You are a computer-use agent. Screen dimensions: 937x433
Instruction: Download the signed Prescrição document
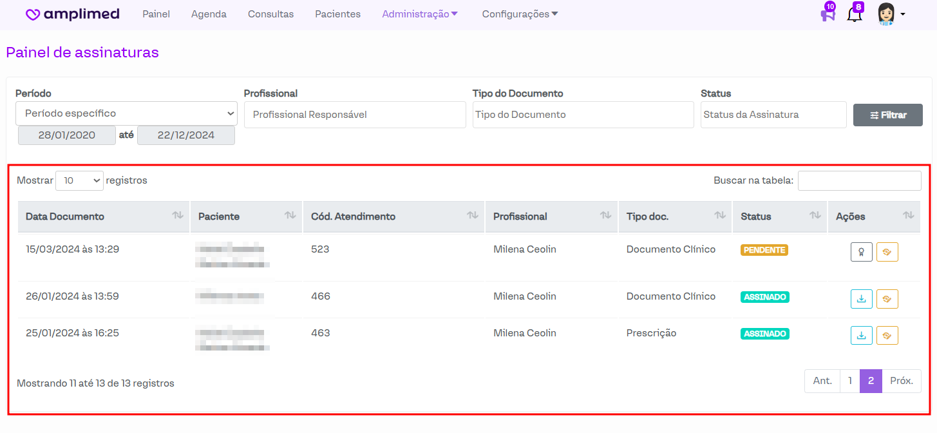click(x=861, y=336)
